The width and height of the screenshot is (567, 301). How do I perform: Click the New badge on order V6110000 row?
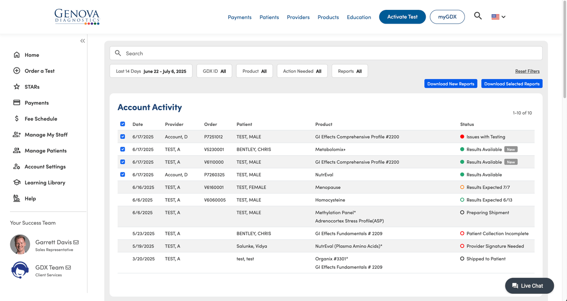click(x=511, y=162)
